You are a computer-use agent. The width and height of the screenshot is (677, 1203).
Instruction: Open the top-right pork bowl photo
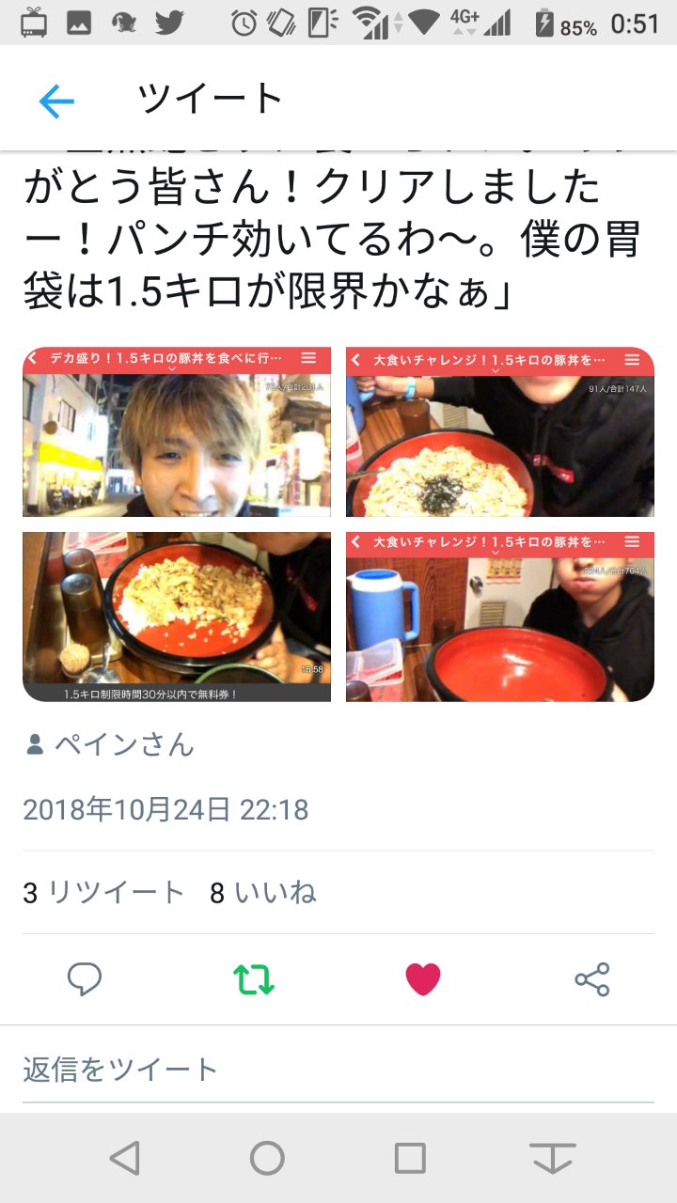click(x=500, y=431)
